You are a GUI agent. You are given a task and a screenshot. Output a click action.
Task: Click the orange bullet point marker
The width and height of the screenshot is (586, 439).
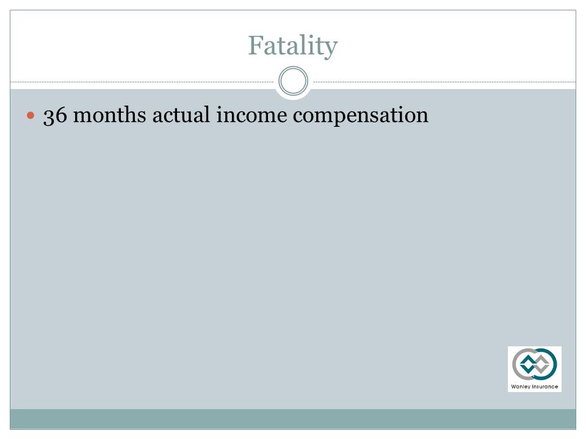point(31,116)
